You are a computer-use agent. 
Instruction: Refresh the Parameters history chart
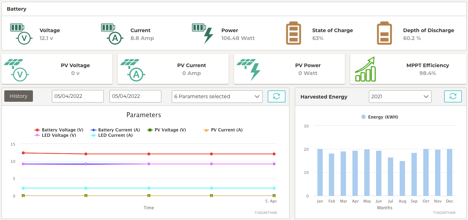click(x=276, y=96)
